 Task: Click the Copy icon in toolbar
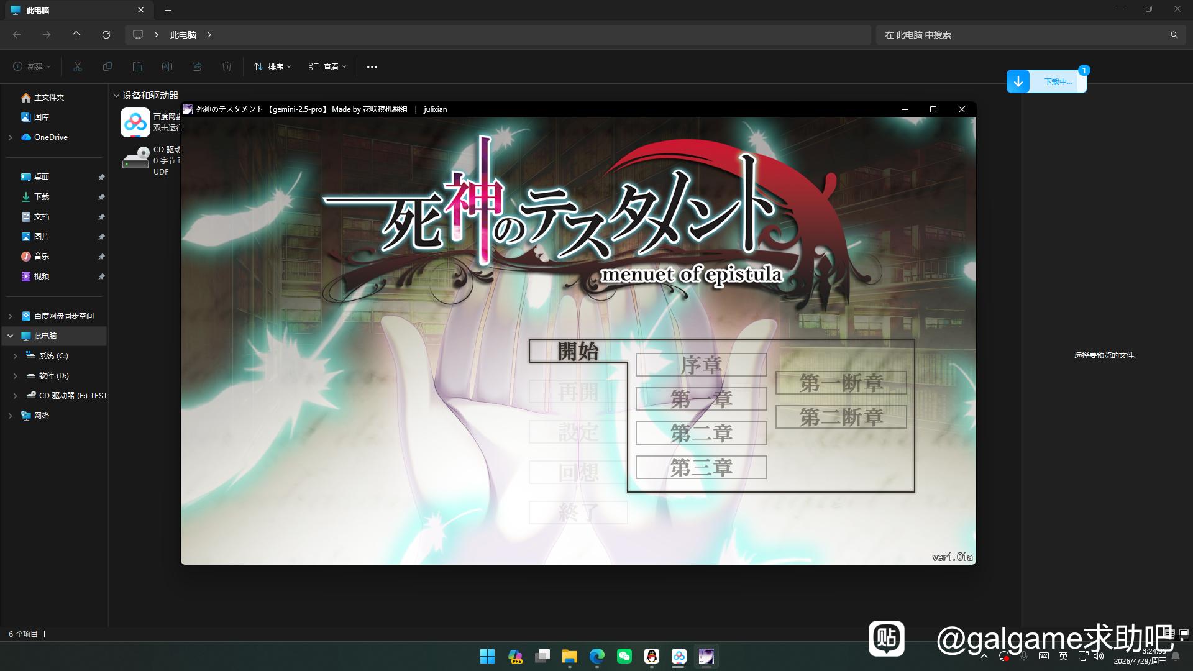point(107,66)
